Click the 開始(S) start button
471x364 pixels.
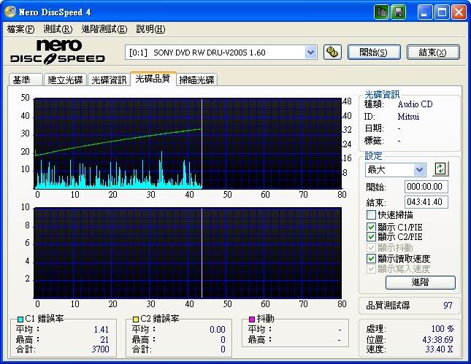click(374, 53)
